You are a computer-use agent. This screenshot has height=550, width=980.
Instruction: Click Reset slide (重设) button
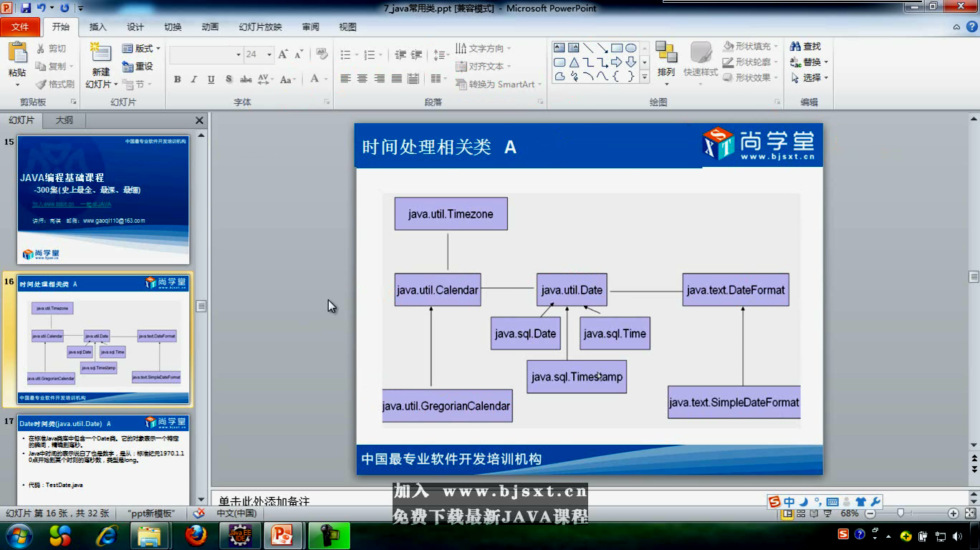(138, 67)
